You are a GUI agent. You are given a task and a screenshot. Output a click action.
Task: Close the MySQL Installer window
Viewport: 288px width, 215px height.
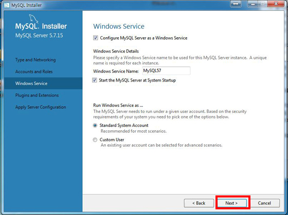[x=276, y=4]
